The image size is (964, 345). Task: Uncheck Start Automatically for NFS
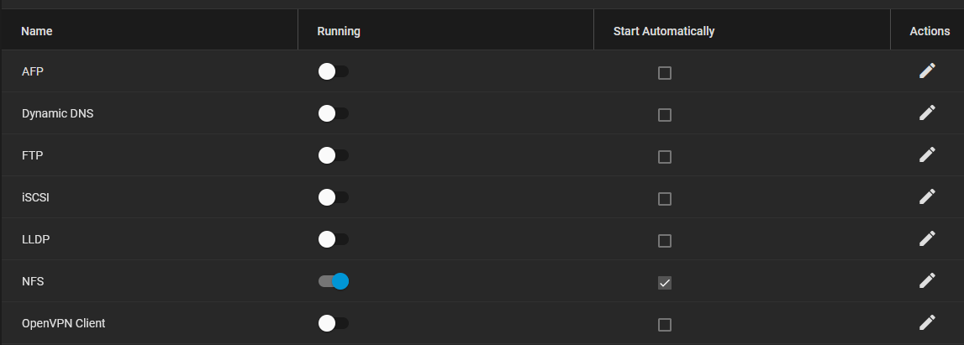(x=665, y=283)
